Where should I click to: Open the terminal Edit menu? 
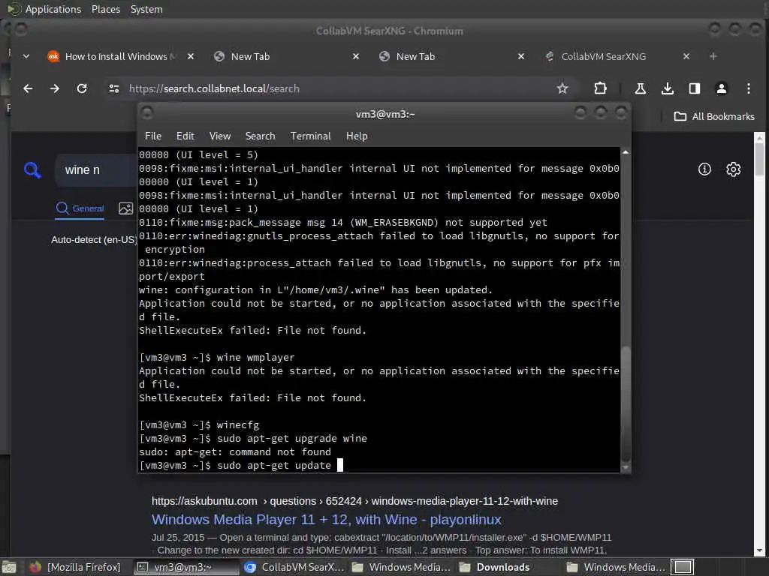185,136
